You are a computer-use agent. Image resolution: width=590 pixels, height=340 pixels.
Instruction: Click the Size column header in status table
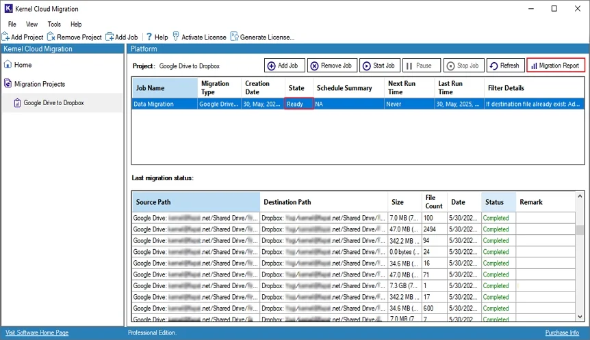point(405,202)
